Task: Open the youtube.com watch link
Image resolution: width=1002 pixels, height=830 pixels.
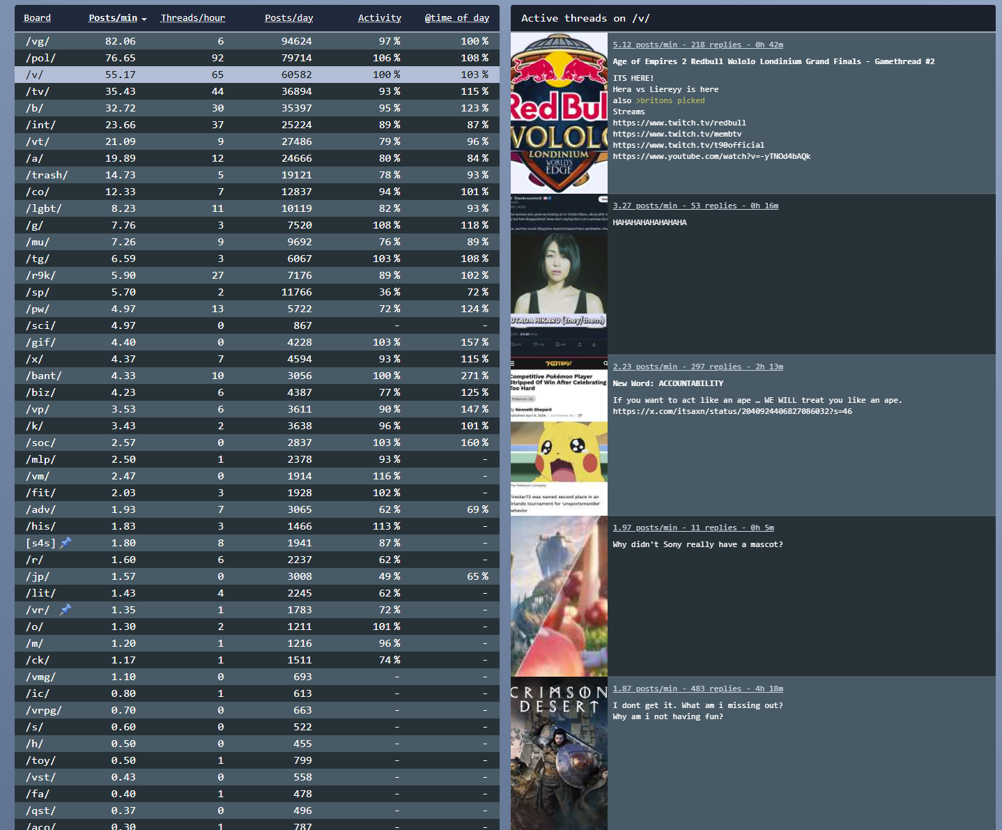Action: [x=711, y=156]
